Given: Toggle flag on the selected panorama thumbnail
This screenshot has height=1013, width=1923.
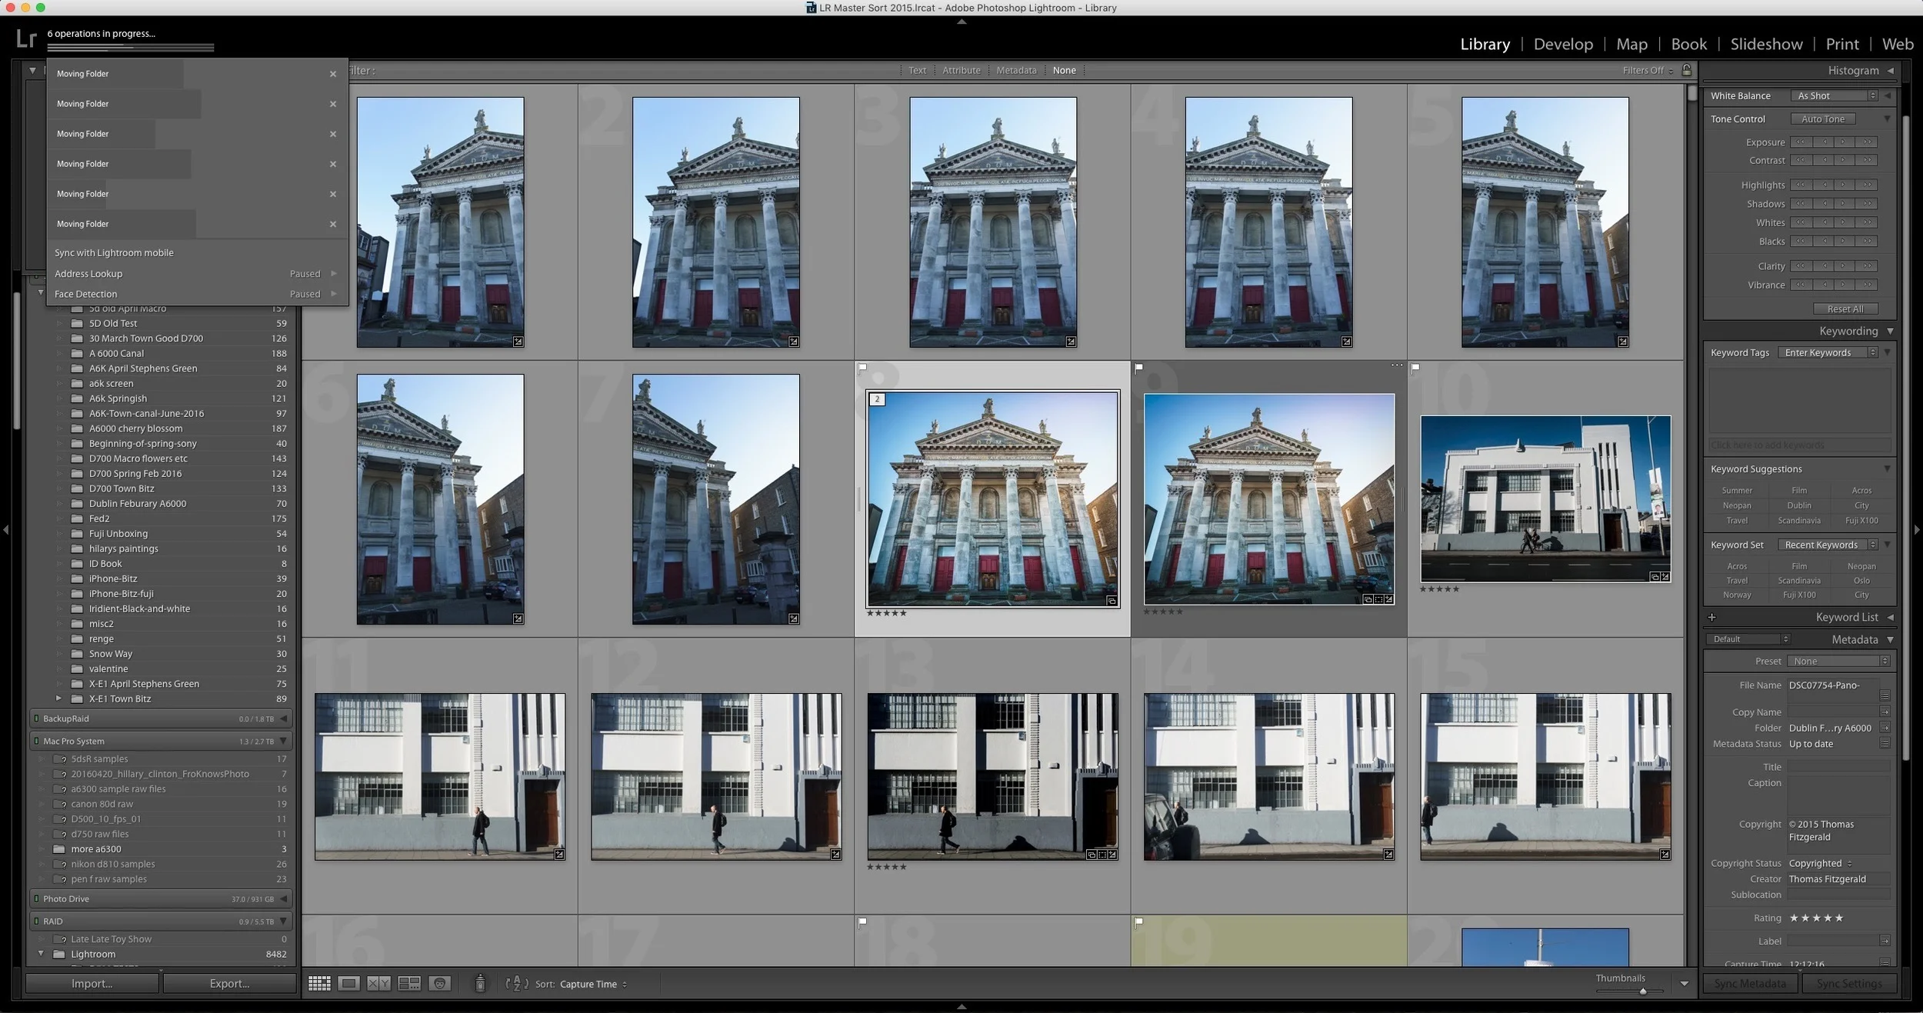Looking at the screenshot, I should [862, 368].
